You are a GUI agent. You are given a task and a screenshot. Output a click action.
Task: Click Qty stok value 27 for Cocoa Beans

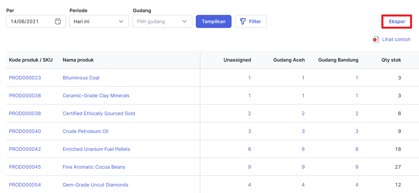pyautogui.click(x=398, y=167)
